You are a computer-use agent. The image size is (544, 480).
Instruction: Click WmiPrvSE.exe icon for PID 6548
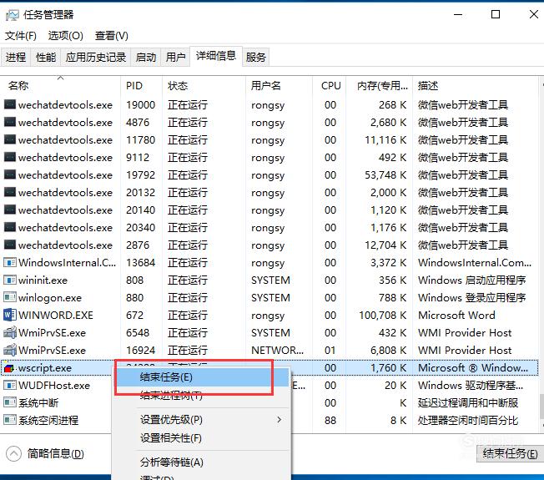(10, 332)
